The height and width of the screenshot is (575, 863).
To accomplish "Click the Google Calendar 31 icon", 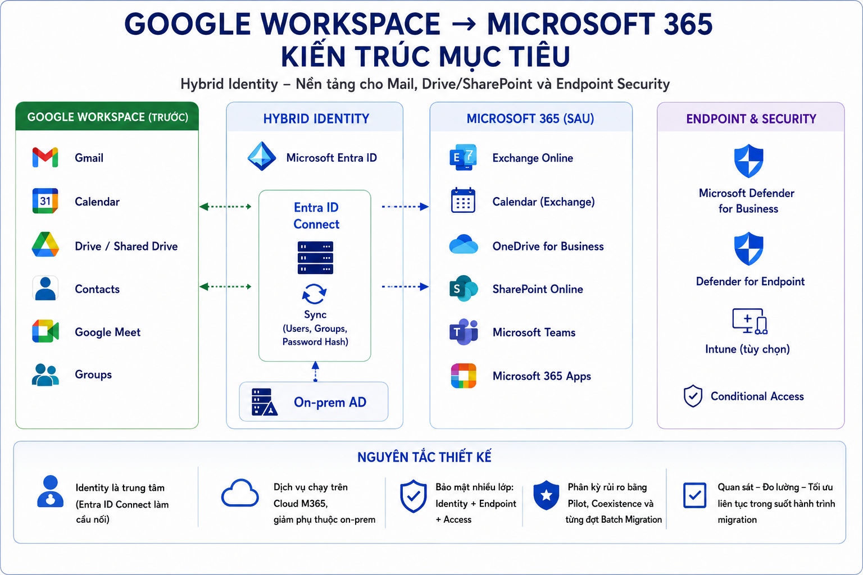I will click(x=46, y=201).
